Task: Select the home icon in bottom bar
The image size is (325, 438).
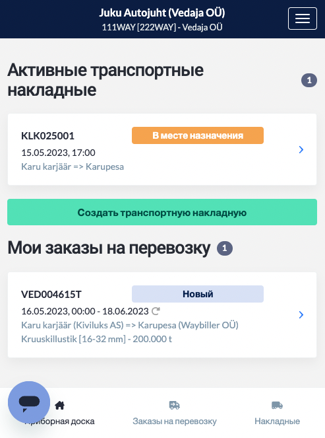Action: [x=59, y=406]
